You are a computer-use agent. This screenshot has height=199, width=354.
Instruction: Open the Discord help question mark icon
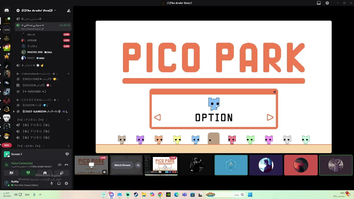coord(327,3)
